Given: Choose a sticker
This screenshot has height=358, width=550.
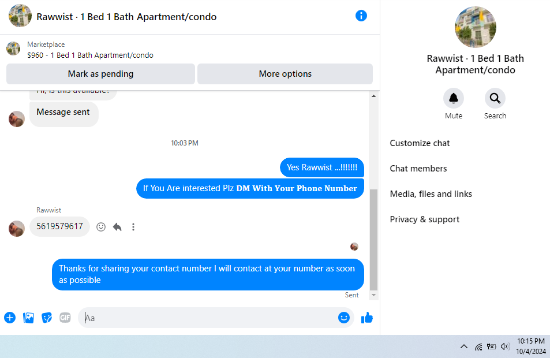Looking at the screenshot, I should click(47, 318).
